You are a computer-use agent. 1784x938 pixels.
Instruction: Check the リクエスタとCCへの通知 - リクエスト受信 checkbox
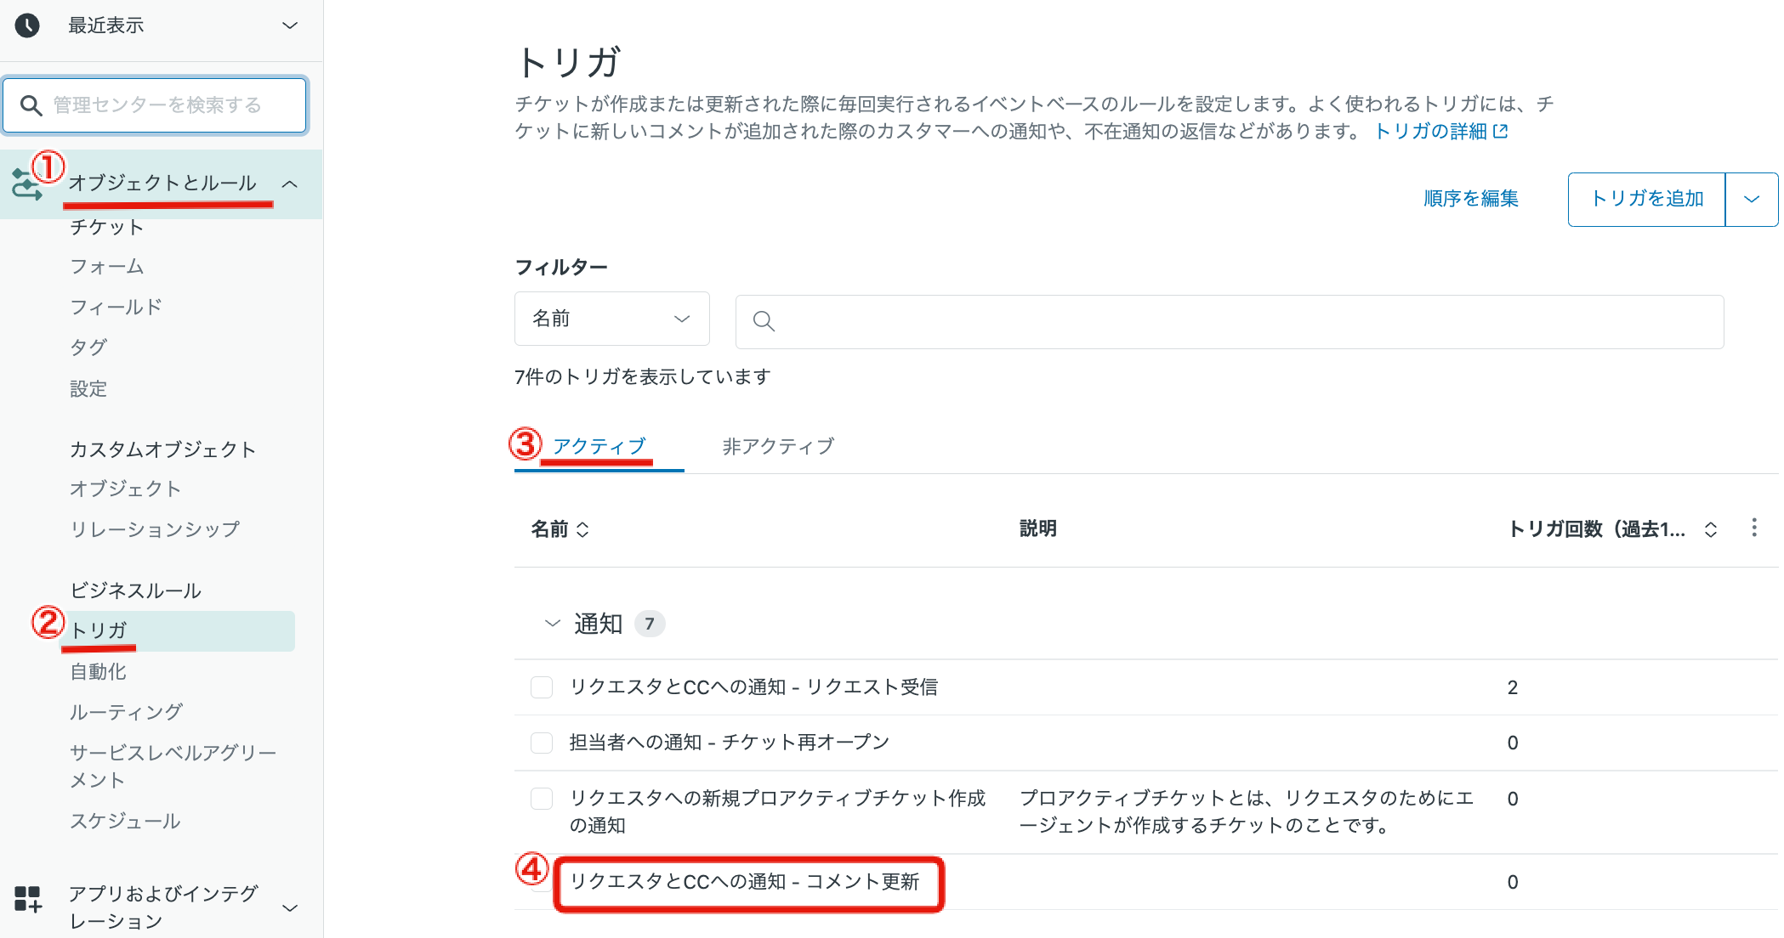542,687
